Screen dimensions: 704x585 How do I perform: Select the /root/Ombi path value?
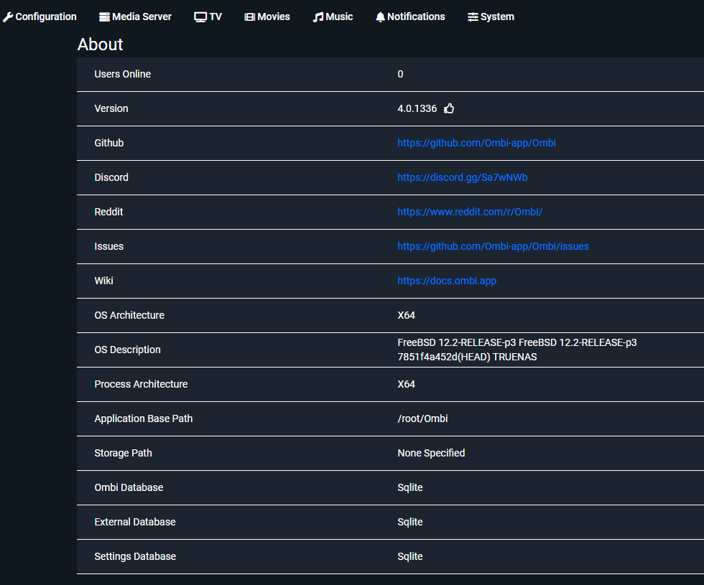click(422, 418)
